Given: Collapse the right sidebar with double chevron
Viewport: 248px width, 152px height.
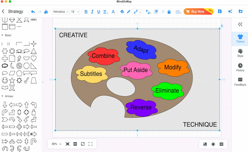Looking at the screenshot, I should [x=240, y=24].
